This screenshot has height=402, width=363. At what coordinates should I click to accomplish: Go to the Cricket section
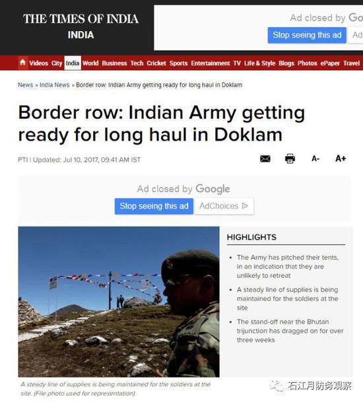[x=156, y=63]
